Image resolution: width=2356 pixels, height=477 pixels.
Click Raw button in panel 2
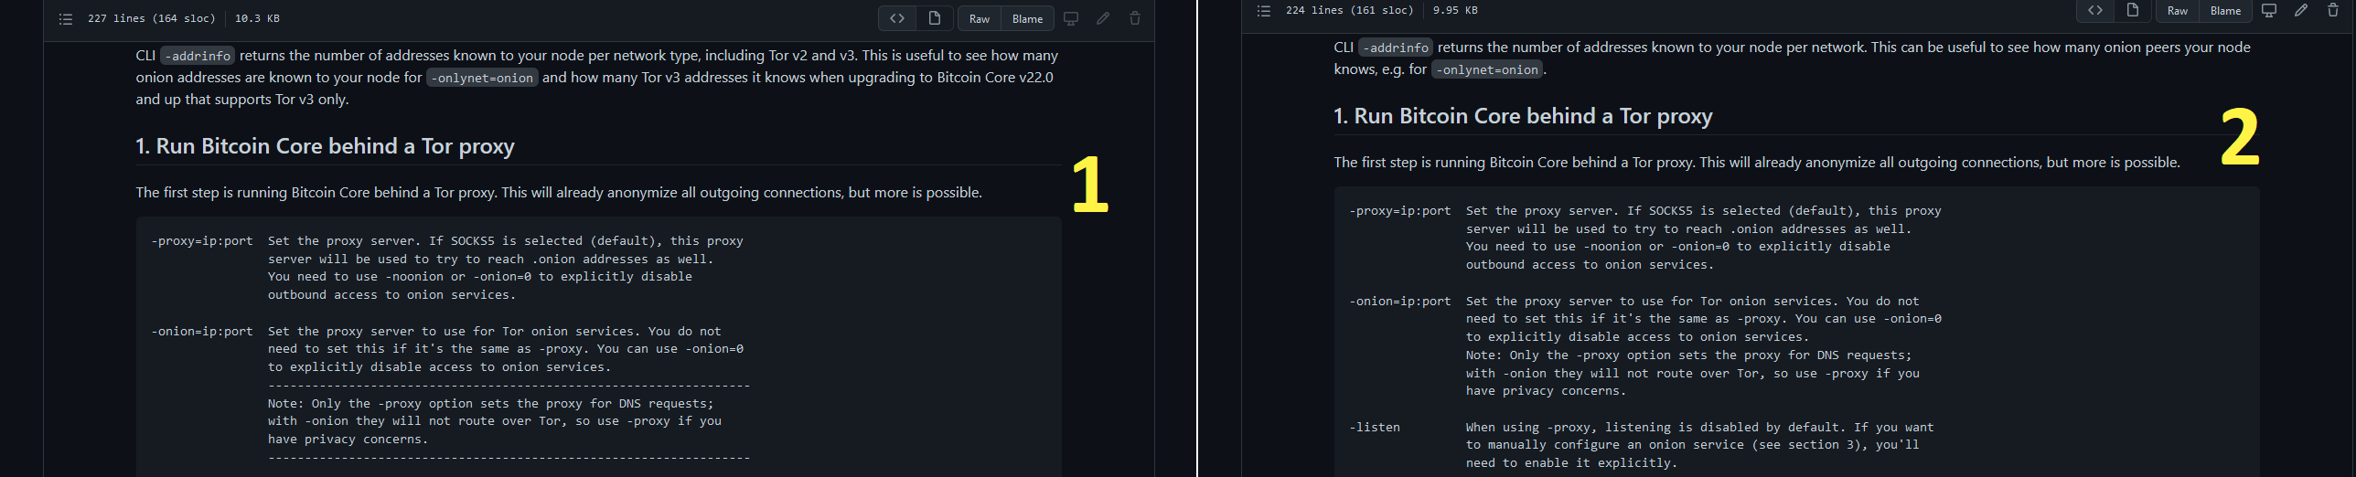tap(2178, 10)
